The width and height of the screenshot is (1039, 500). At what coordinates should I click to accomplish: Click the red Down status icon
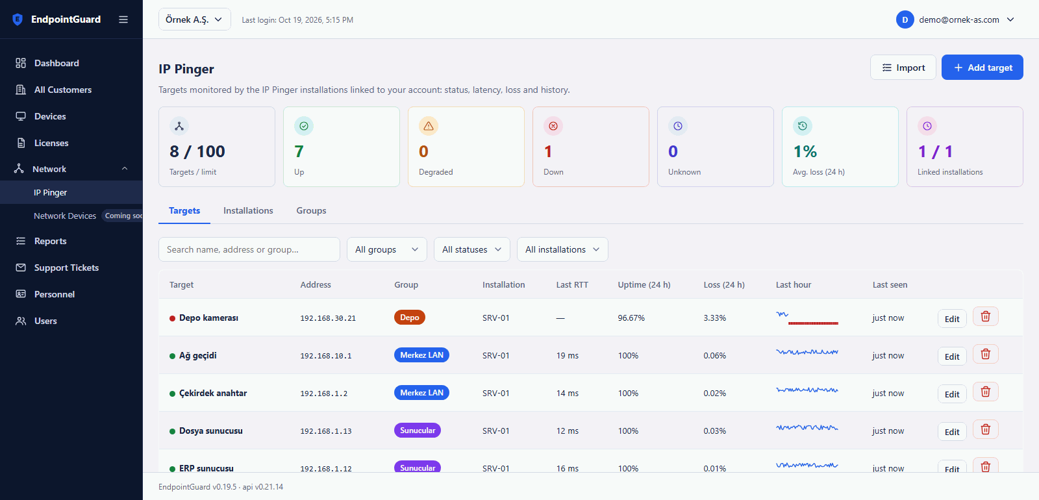coord(553,126)
